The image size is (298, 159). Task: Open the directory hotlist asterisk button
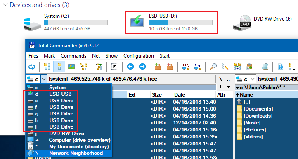tap(220, 87)
